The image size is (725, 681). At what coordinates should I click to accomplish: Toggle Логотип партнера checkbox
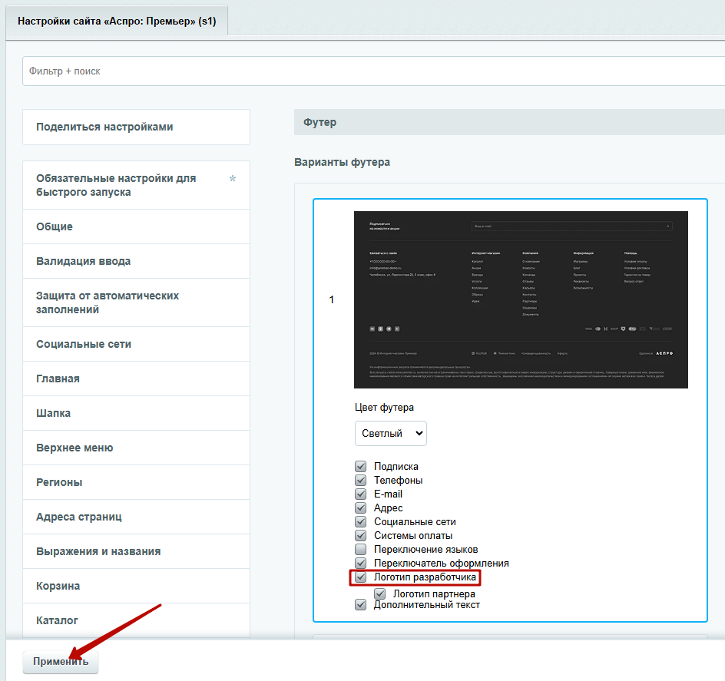(380, 593)
